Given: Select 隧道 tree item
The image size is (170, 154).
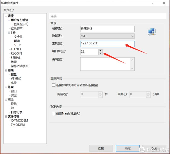Looking at the screenshot, I should [17, 41].
